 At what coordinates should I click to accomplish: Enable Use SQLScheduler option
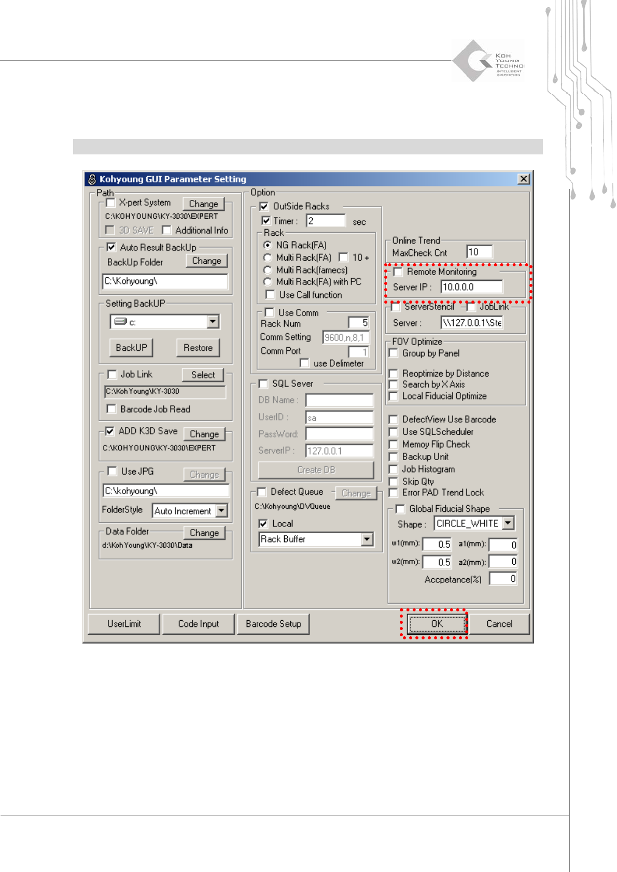(x=394, y=432)
